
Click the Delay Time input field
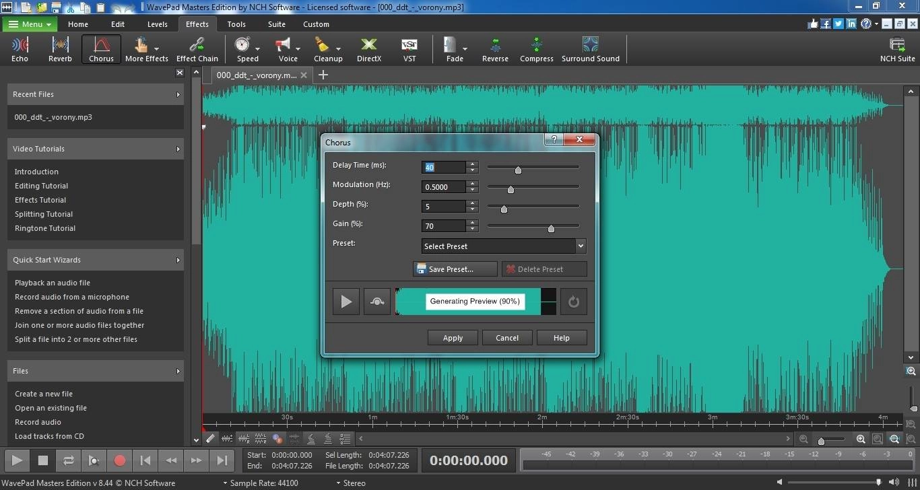click(x=444, y=168)
